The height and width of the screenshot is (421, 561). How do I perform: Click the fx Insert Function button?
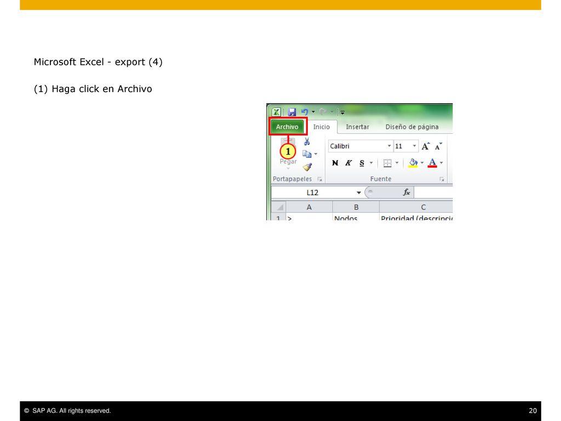(x=407, y=192)
